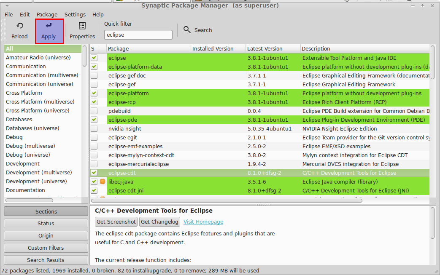The image size is (440, 275).
Task: Sort by the Package column header
Action: (x=149, y=49)
